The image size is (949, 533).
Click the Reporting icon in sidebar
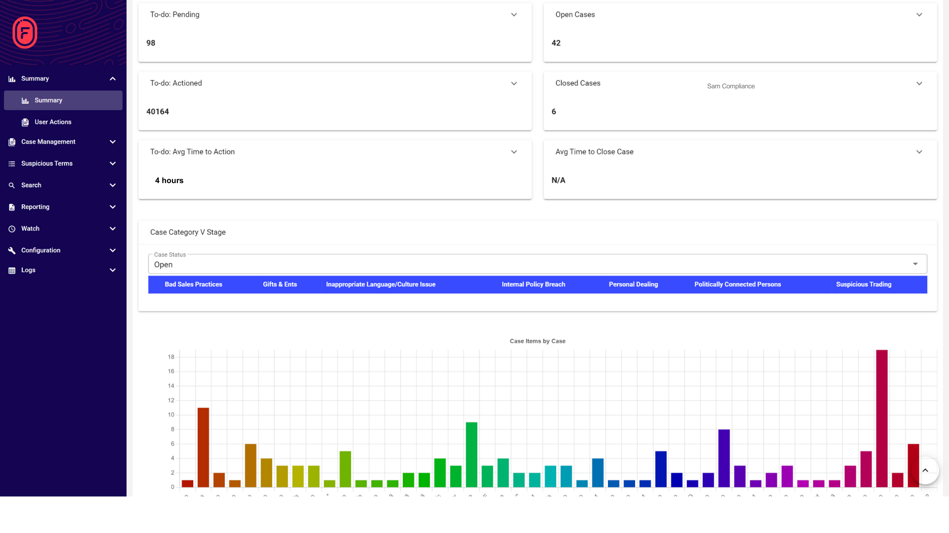click(x=12, y=206)
